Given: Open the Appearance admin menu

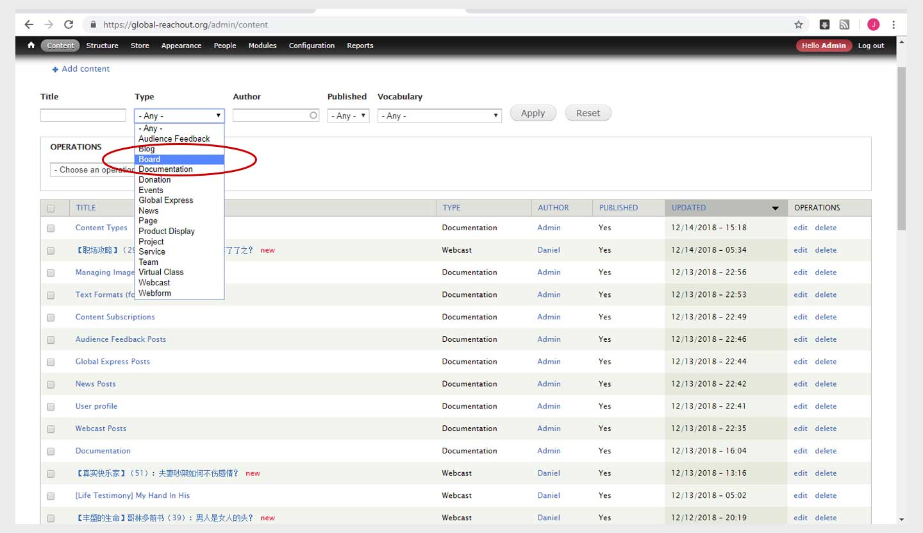Looking at the screenshot, I should click(x=181, y=46).
